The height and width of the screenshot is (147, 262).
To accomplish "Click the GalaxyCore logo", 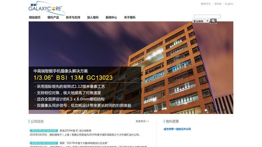I will (47, 8).
